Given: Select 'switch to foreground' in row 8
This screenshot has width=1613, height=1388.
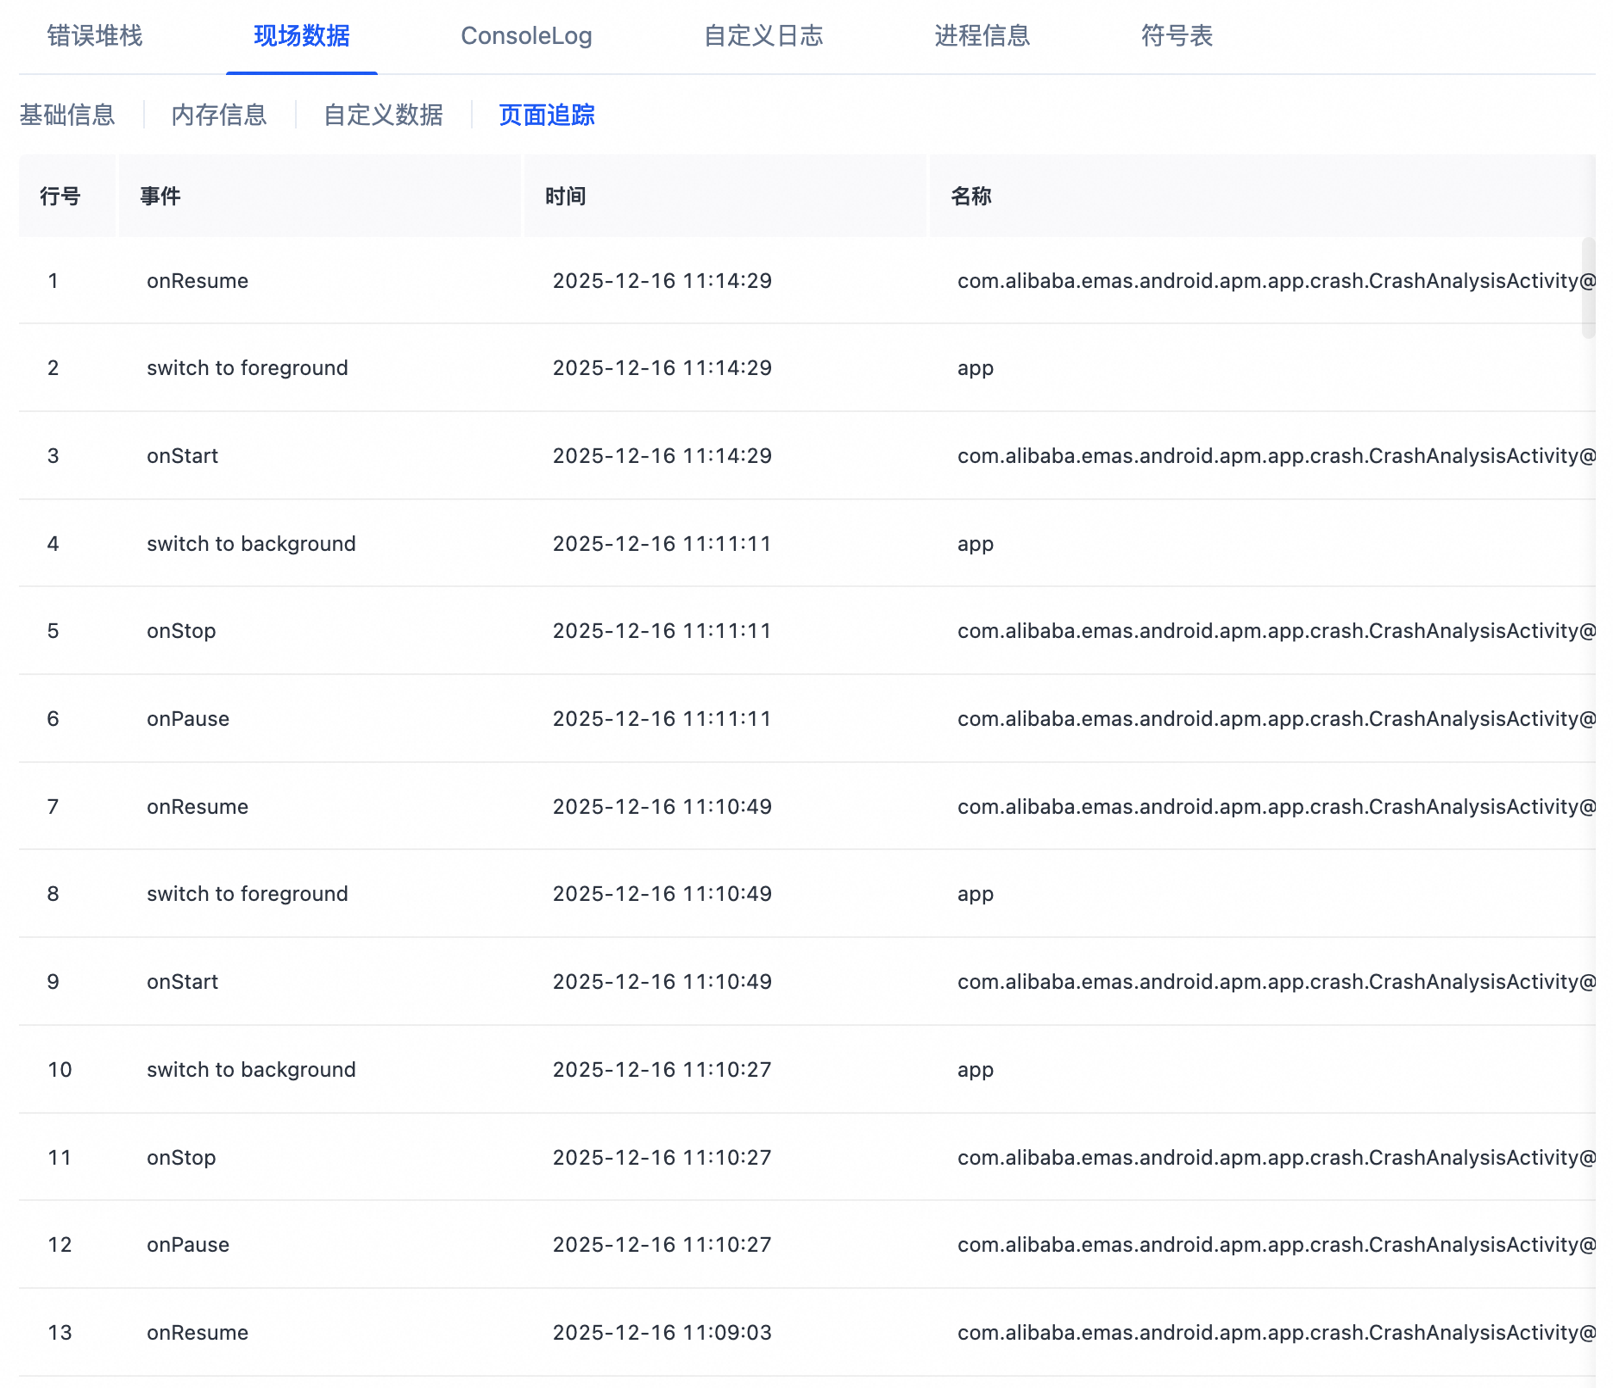Looking at the screenshot, I should 248,894.
